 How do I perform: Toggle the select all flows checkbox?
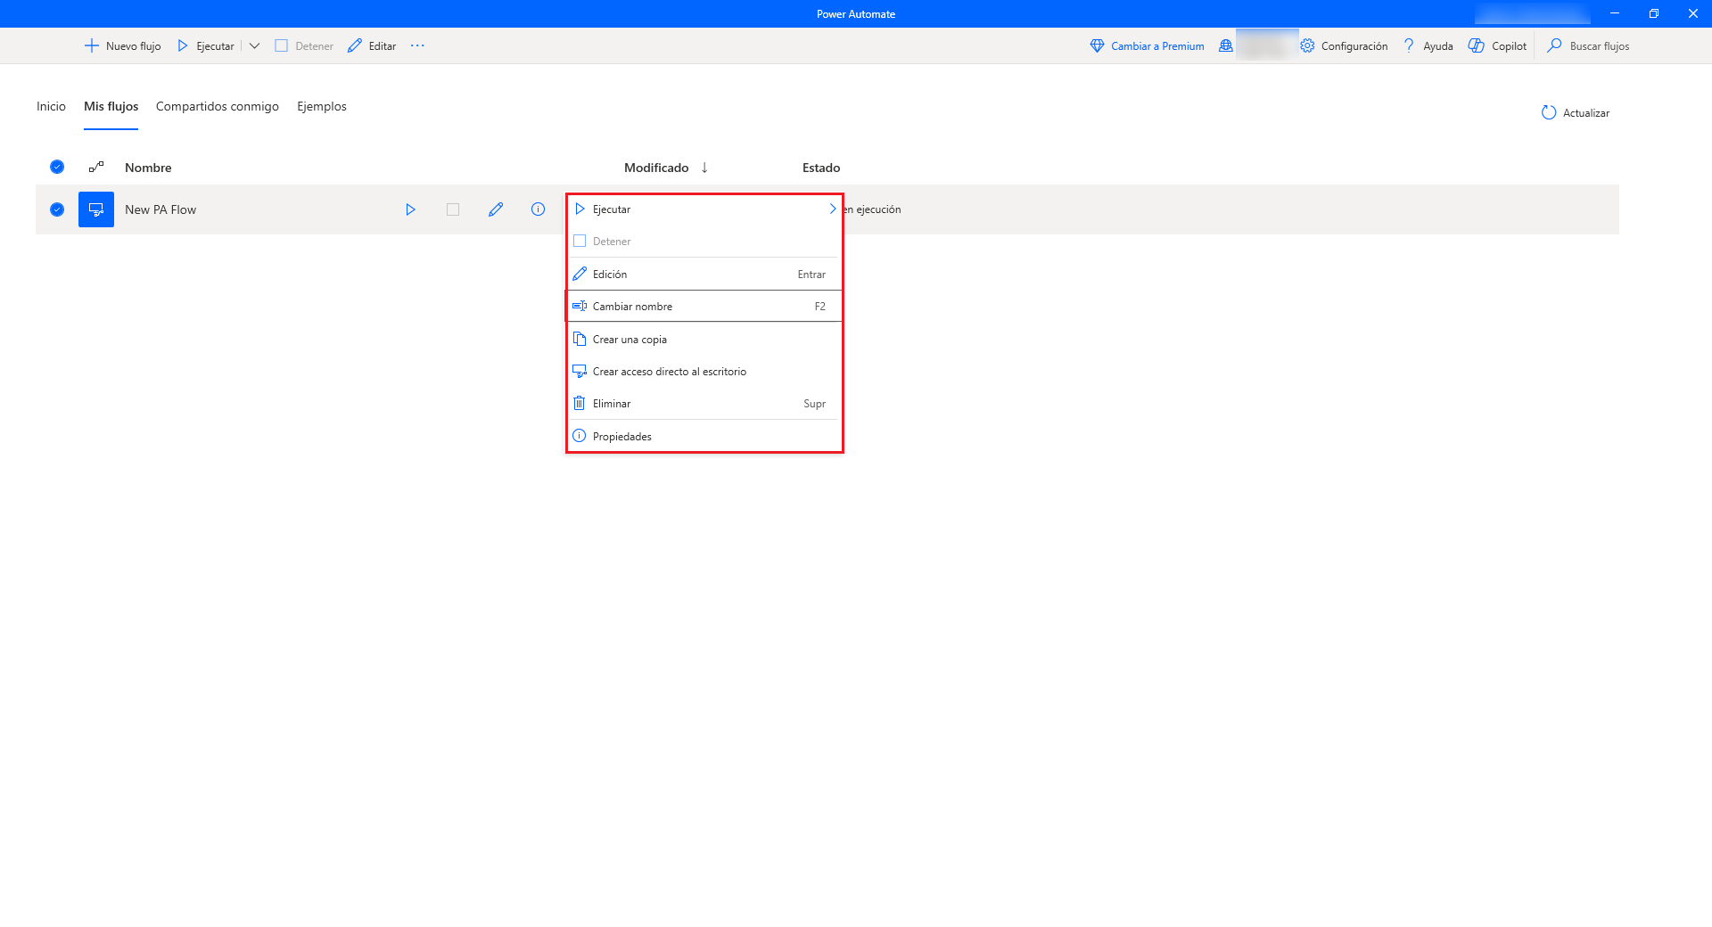pos(57,167)
